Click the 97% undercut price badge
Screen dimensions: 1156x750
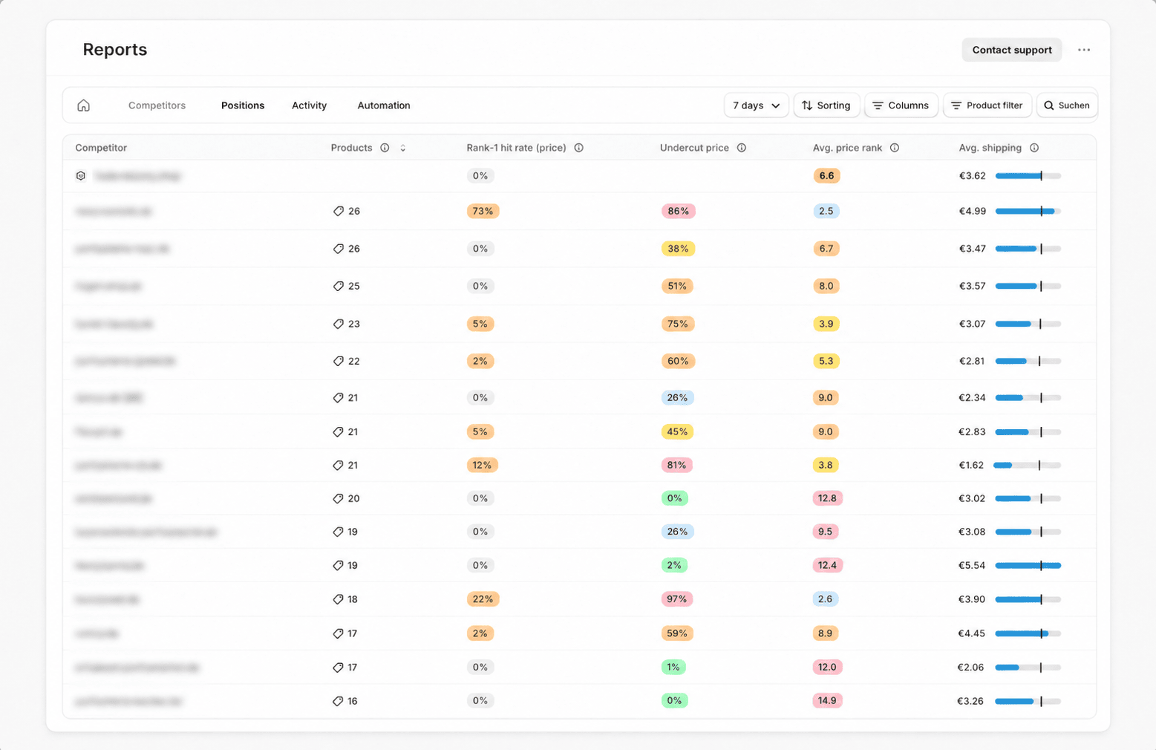click(676, 599)
